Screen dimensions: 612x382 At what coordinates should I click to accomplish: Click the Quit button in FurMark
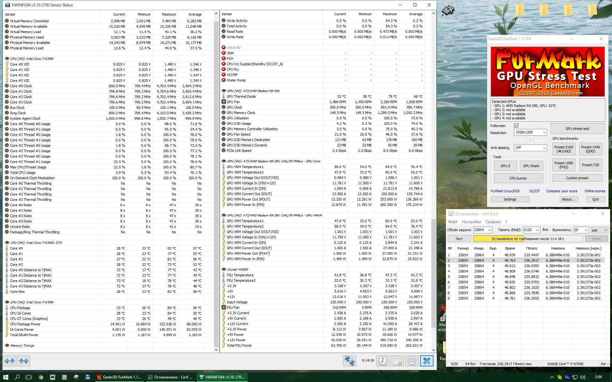(x=595, y=199)
